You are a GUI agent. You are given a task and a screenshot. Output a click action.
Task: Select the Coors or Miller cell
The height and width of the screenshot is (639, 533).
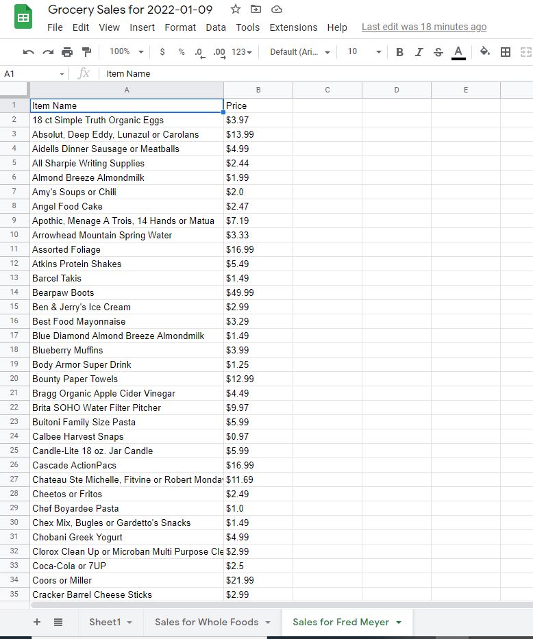click(127, 580)
